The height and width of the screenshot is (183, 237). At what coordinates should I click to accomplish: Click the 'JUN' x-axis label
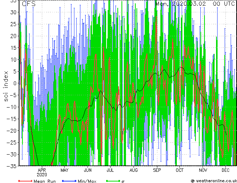tap(88, 170)
